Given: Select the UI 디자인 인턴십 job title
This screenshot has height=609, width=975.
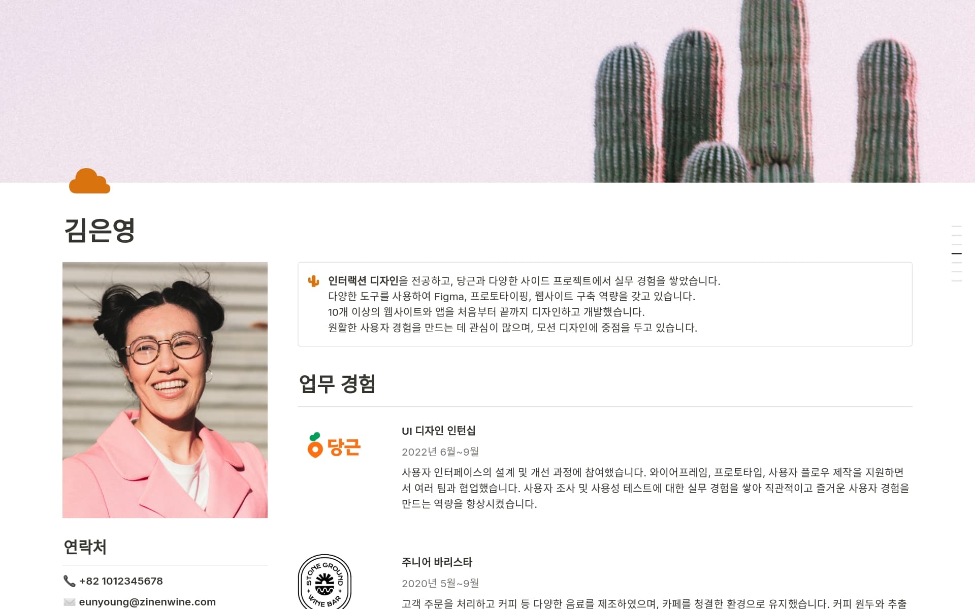Looking at the screenshot, I should [x=438, y=431].
